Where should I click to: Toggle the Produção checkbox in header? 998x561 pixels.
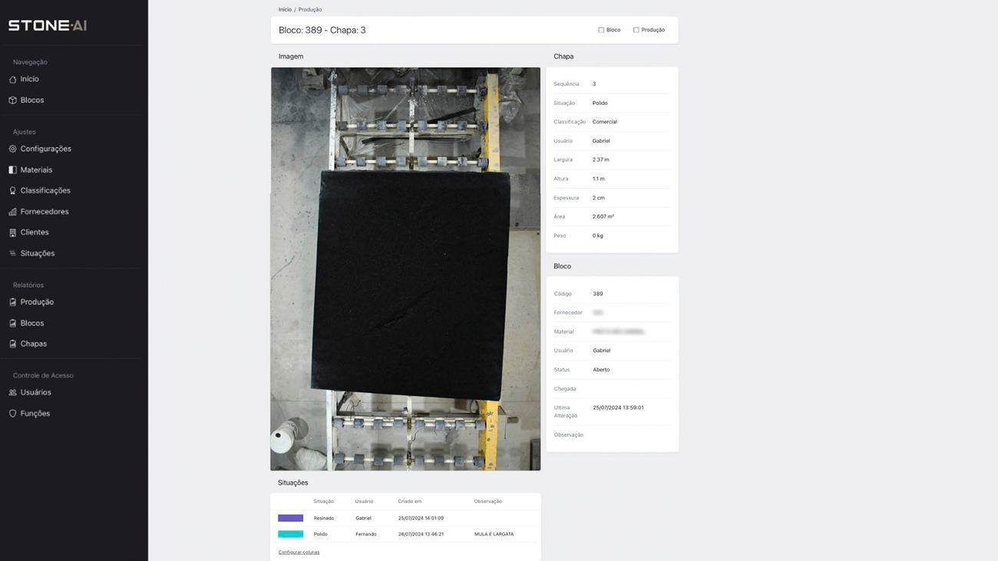pos(636,30)
